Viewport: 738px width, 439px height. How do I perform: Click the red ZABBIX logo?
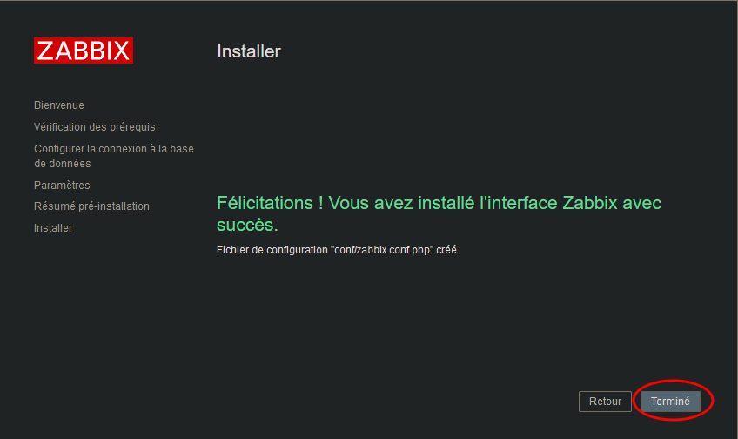tap(84, 51)
